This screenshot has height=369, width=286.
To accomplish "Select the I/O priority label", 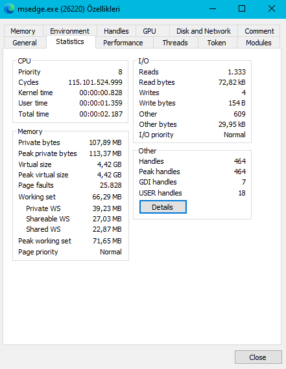I will click(x=156, y=135).
